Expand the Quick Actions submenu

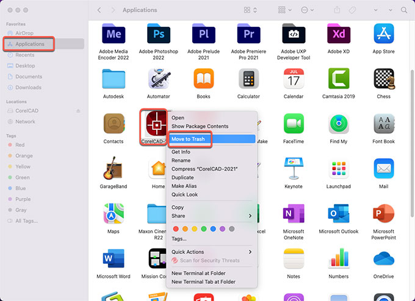click(x=212, y=252)
